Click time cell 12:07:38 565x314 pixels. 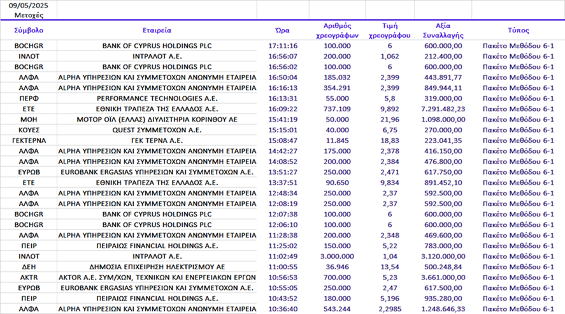(x=283, y=214)
